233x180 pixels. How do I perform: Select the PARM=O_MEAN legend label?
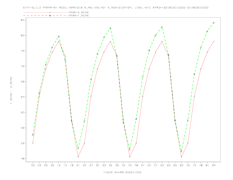tap(79, 12)
